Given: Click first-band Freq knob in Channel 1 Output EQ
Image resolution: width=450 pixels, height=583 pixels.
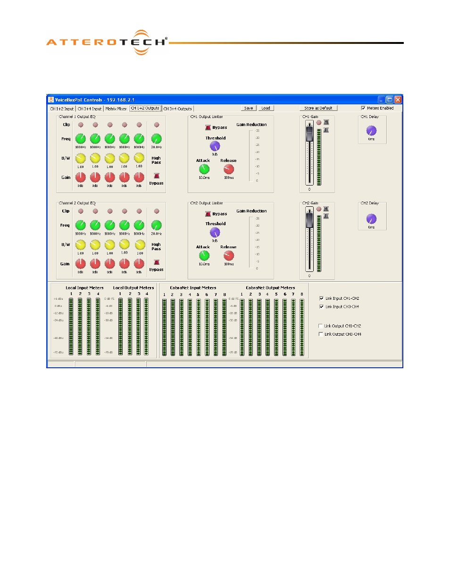Looking at the screenshot, I should coord(81,139).
